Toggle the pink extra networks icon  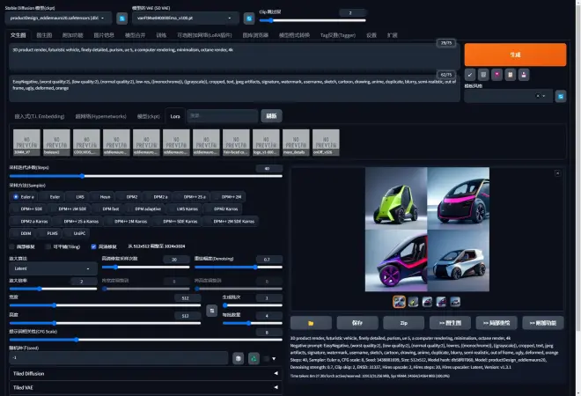[496, 75]
